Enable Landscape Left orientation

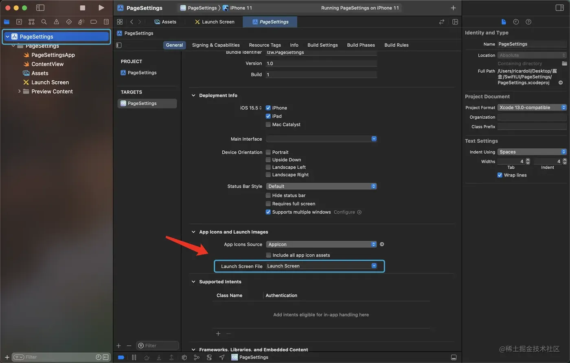point(268,167)
